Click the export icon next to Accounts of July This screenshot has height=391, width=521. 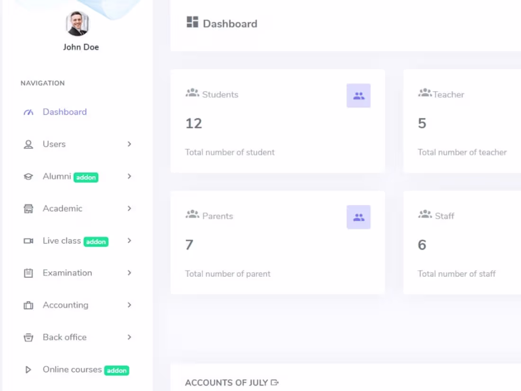pyautogui.click(x=274, y=382)
